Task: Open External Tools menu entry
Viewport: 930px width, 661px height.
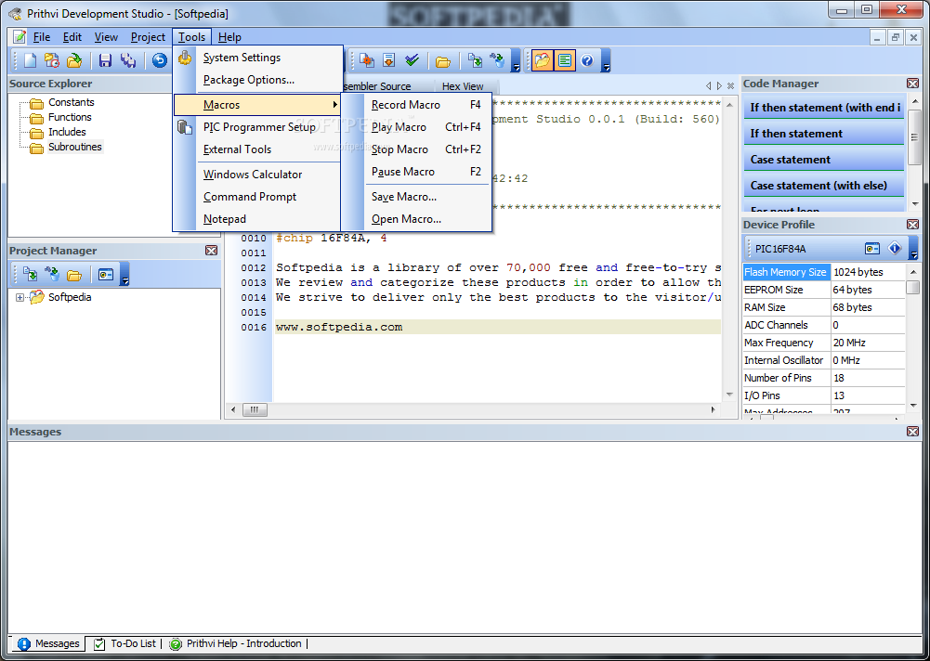Action: 257,149
